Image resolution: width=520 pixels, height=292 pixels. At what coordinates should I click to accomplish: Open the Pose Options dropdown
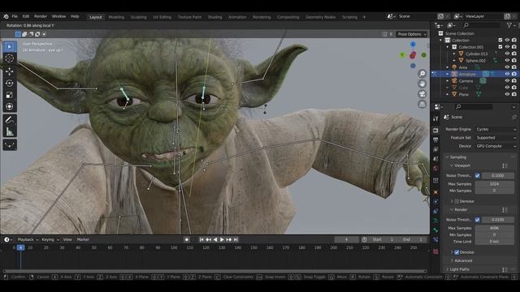412,34
